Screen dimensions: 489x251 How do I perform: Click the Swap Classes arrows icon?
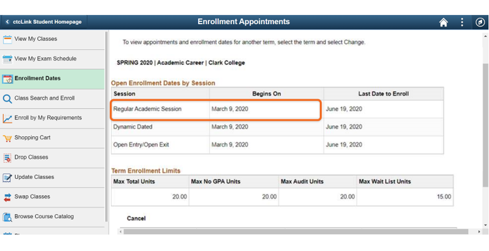tap(7, 197)
